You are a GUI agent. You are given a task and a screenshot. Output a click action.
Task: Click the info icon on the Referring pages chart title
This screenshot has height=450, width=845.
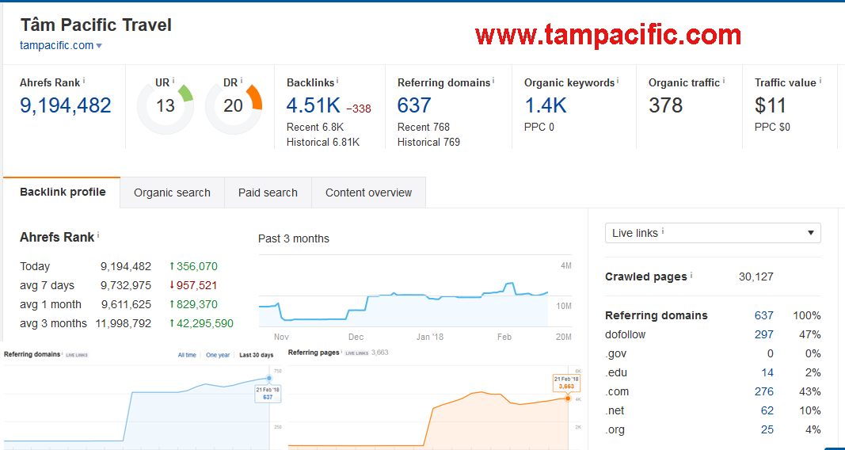[341, 352]
